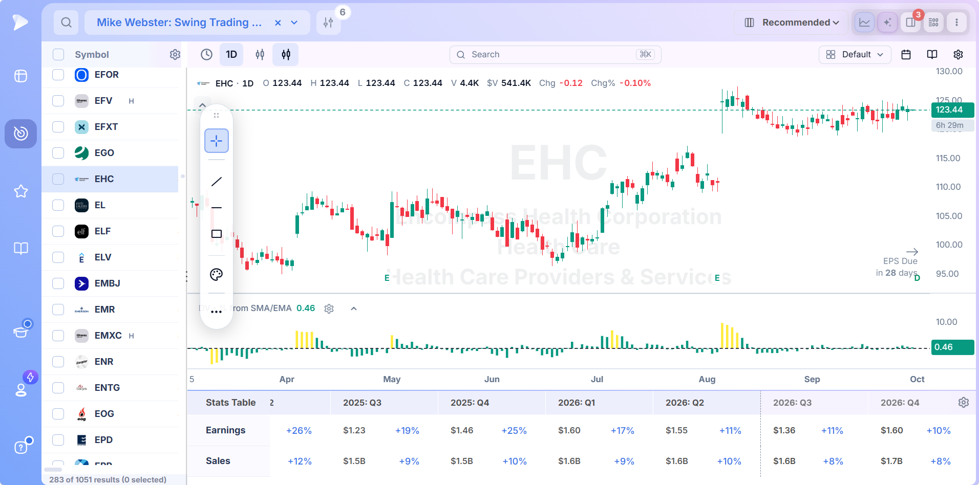Select the EMBJ symbol row
This screenshot has width=979, height=485.
tap(110, 283)
